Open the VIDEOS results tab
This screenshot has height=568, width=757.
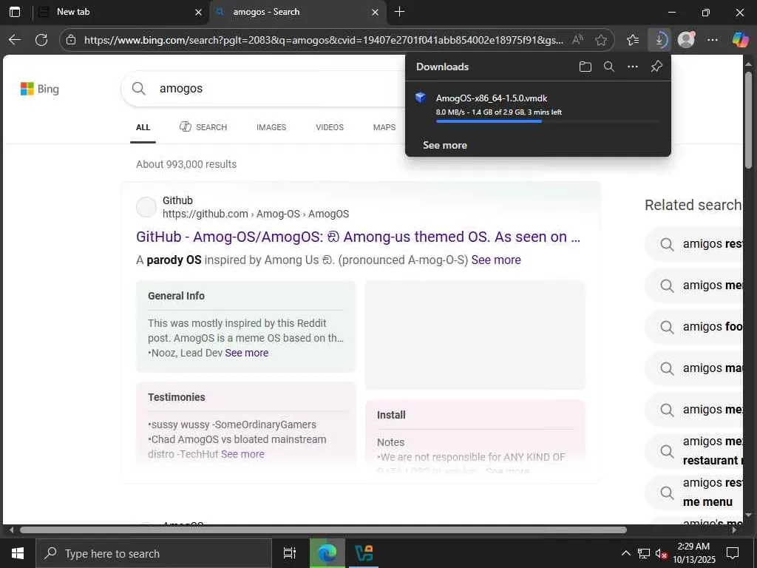pyautogui.click(x=330, y=127)
